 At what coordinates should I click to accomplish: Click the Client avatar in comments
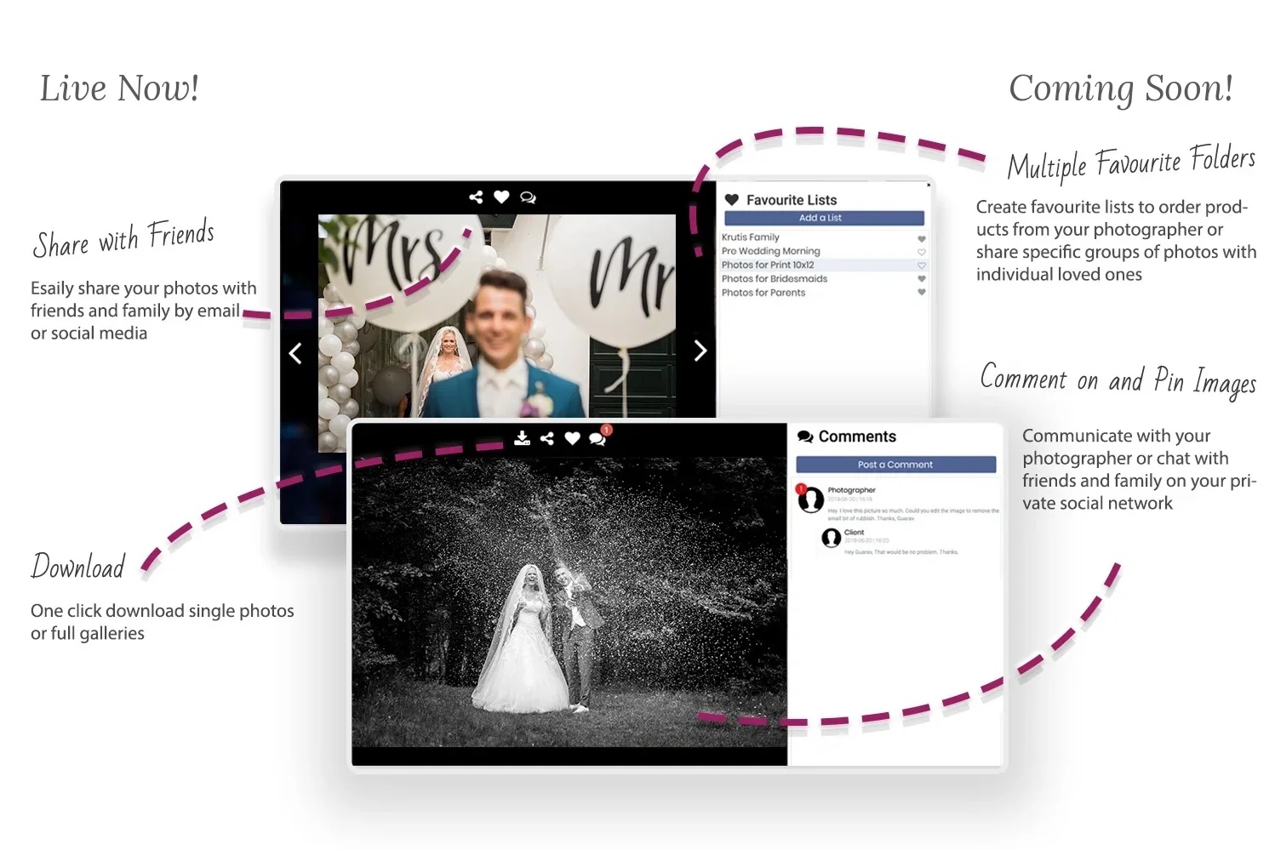pos(832,538)
